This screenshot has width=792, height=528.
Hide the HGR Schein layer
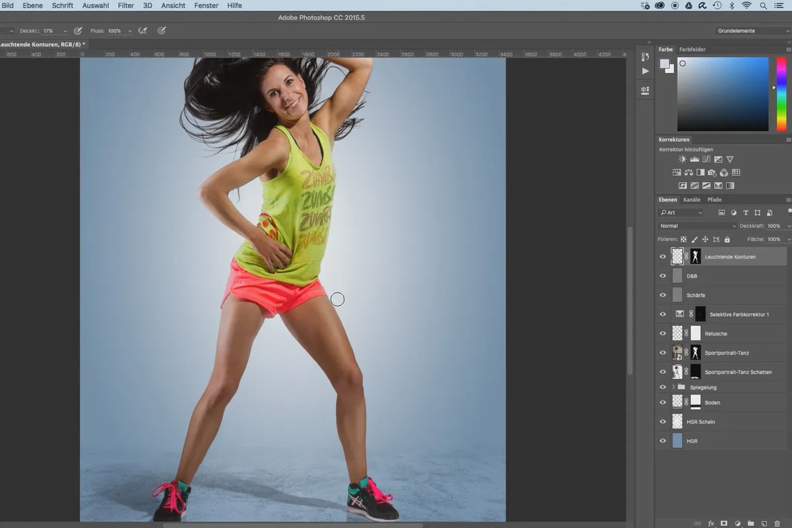[663, 422]
